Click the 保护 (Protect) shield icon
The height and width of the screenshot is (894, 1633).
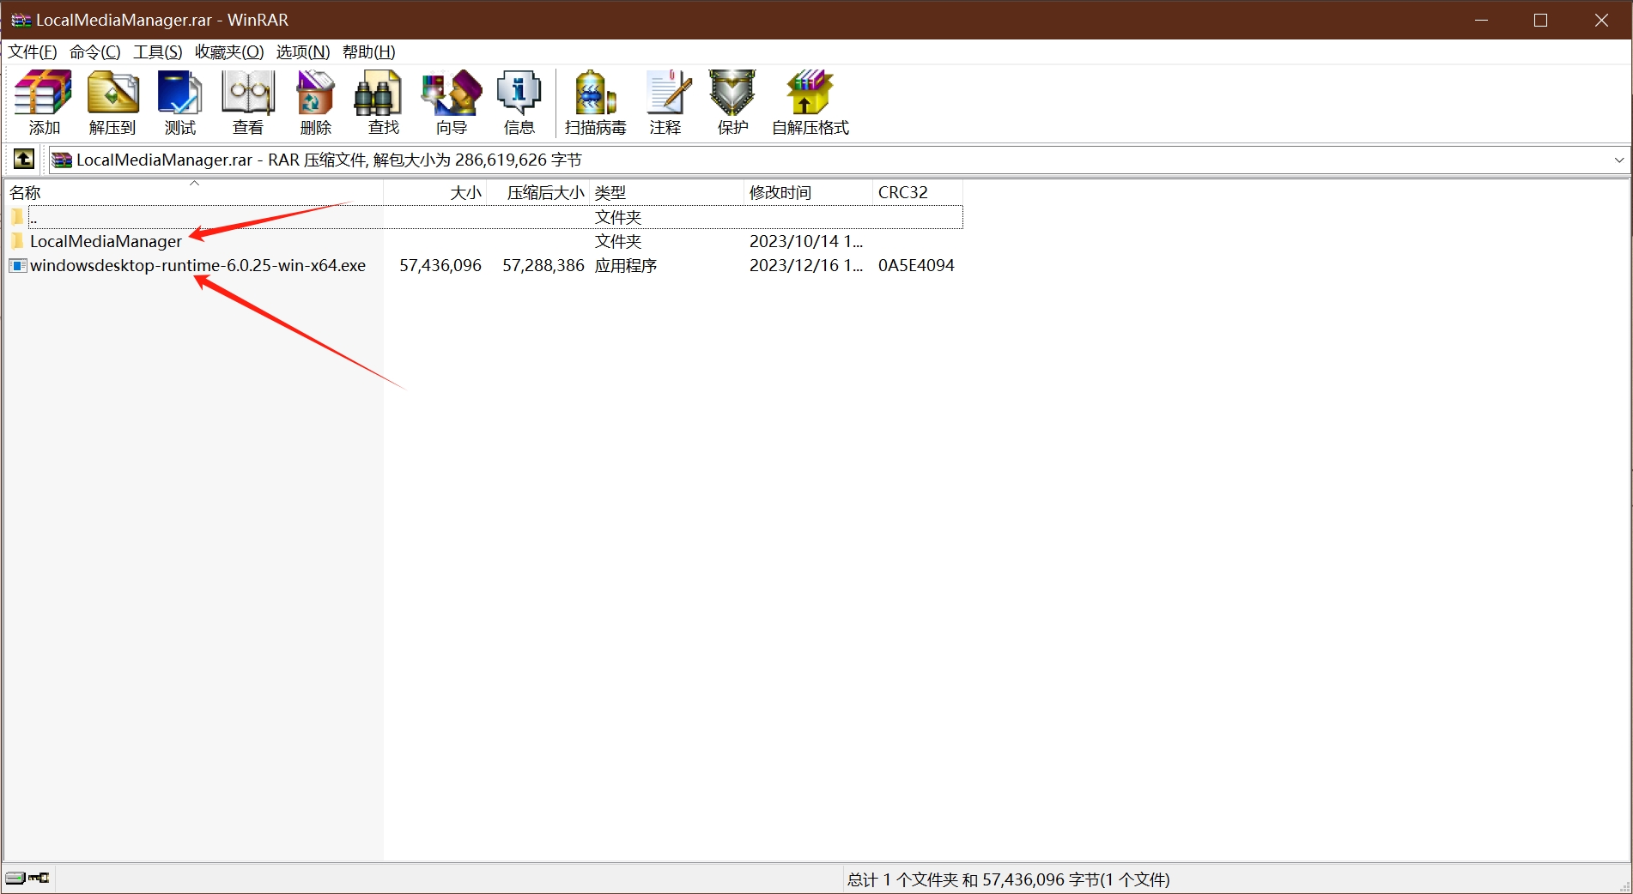tap(732, 93)
